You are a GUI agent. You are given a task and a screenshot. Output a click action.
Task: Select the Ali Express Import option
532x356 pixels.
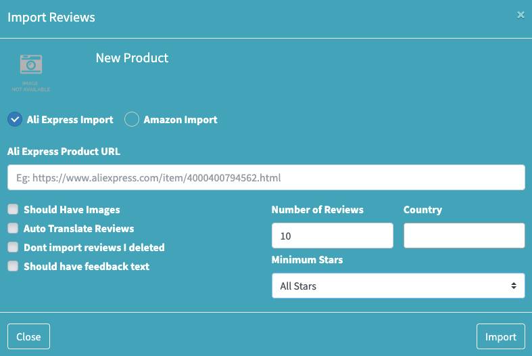click(15, 119)
